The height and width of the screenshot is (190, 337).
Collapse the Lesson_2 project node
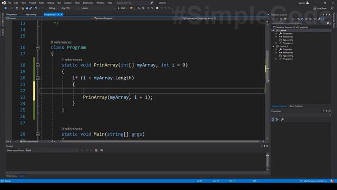pos(273,46)
